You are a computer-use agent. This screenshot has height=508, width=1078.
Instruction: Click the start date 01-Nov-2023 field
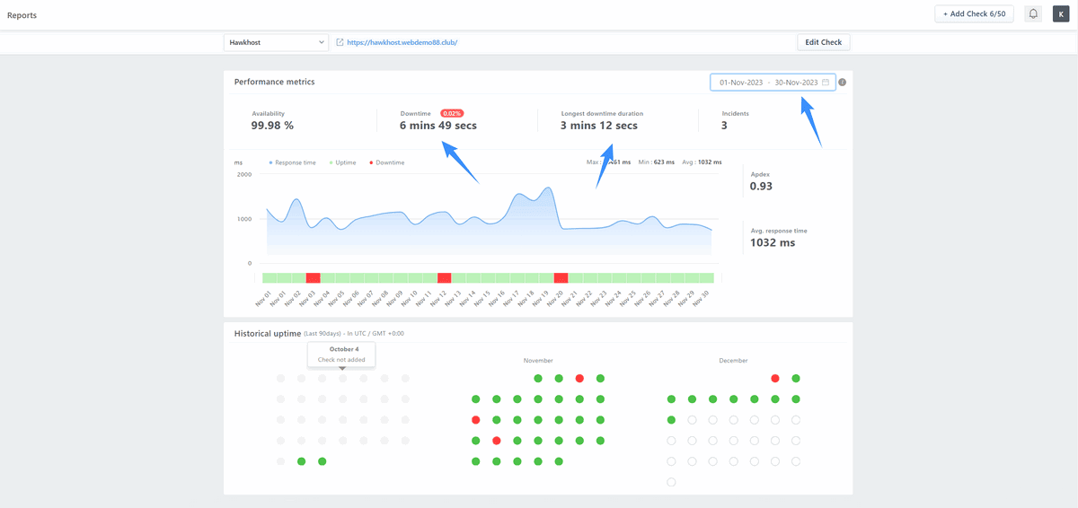point(741,83)
